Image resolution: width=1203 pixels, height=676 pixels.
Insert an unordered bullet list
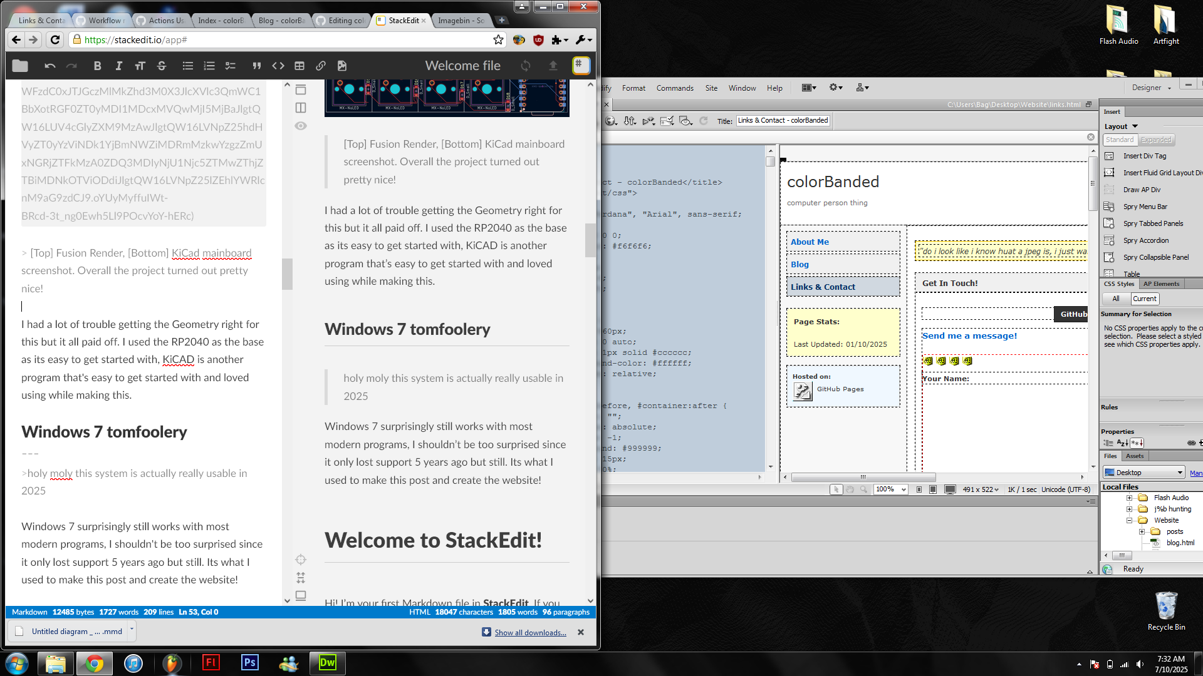click(187, 66)
